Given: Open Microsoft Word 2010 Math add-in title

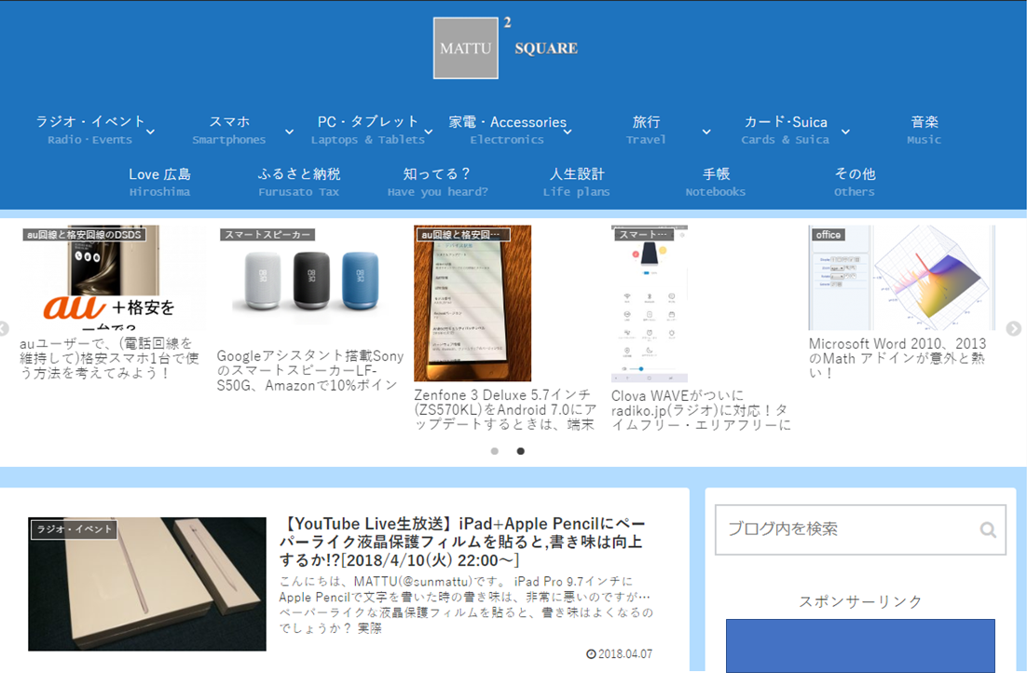Looking at the screenshot, I should (x=897, y=358).
